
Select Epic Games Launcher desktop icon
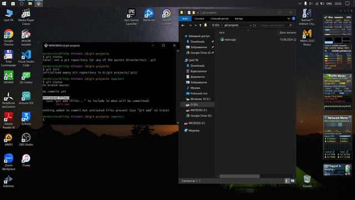[x=131, y=17]
